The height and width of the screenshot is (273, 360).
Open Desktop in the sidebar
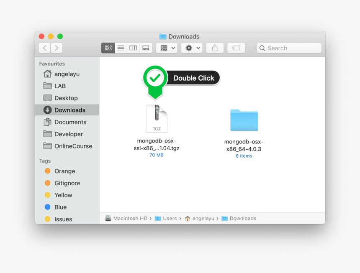pos(67,98)
